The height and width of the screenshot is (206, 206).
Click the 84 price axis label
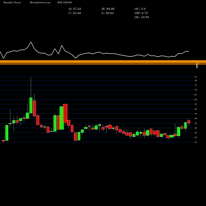196,77
